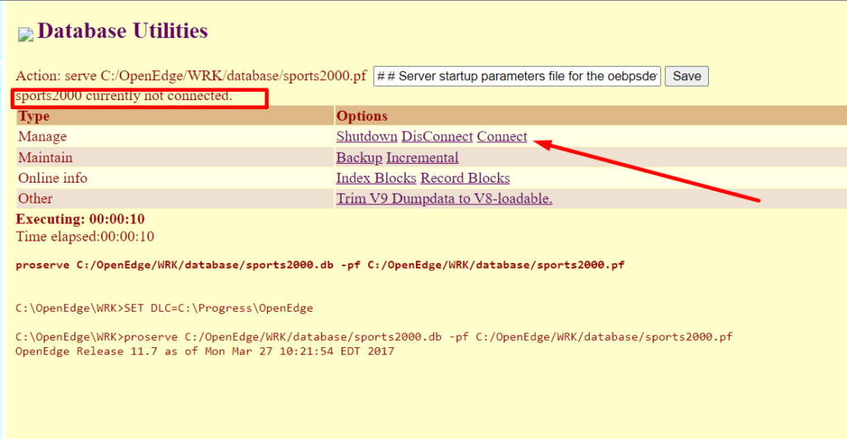Click the server startup parameters text field
Image resolution: width=847 pixels, height=439 pixels.
(x=517, y=76)
